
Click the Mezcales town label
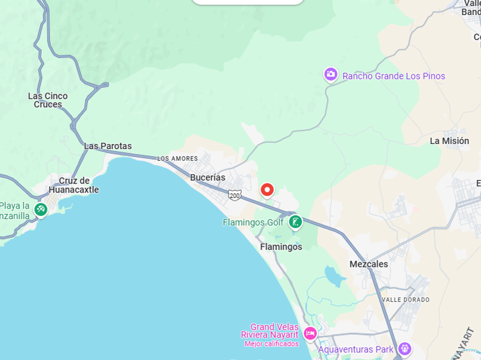pyautogui.click(x=369, y=264)
